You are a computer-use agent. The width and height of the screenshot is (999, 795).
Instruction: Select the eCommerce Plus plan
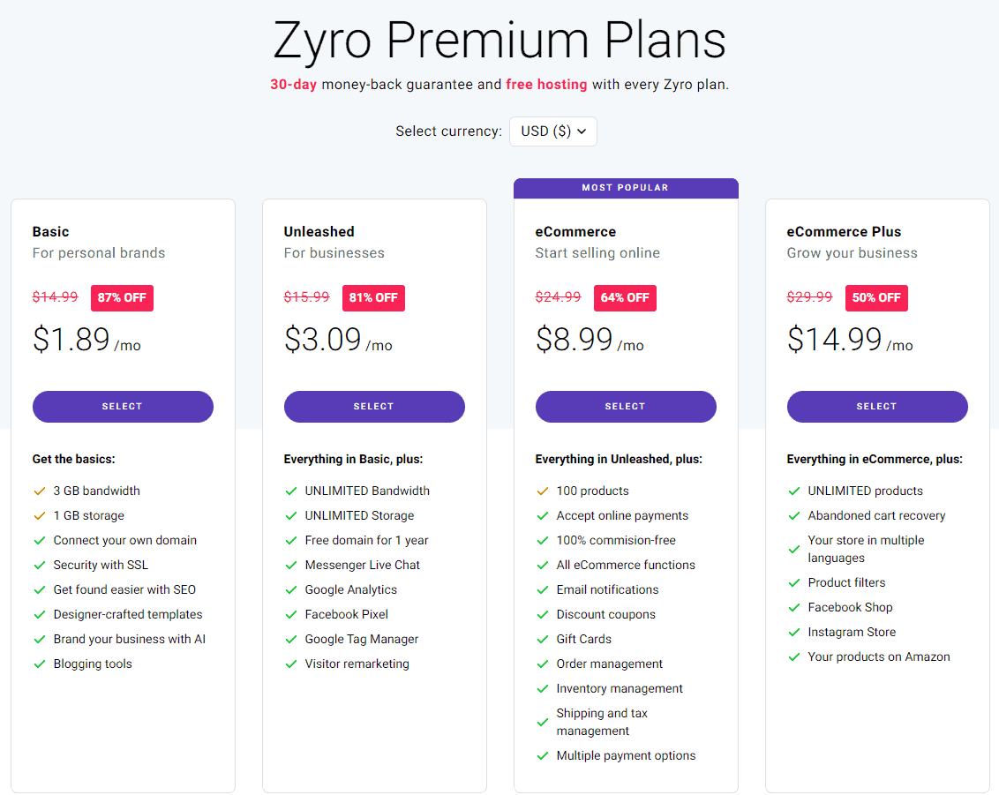pyautogui.click(x=877, y=407)
